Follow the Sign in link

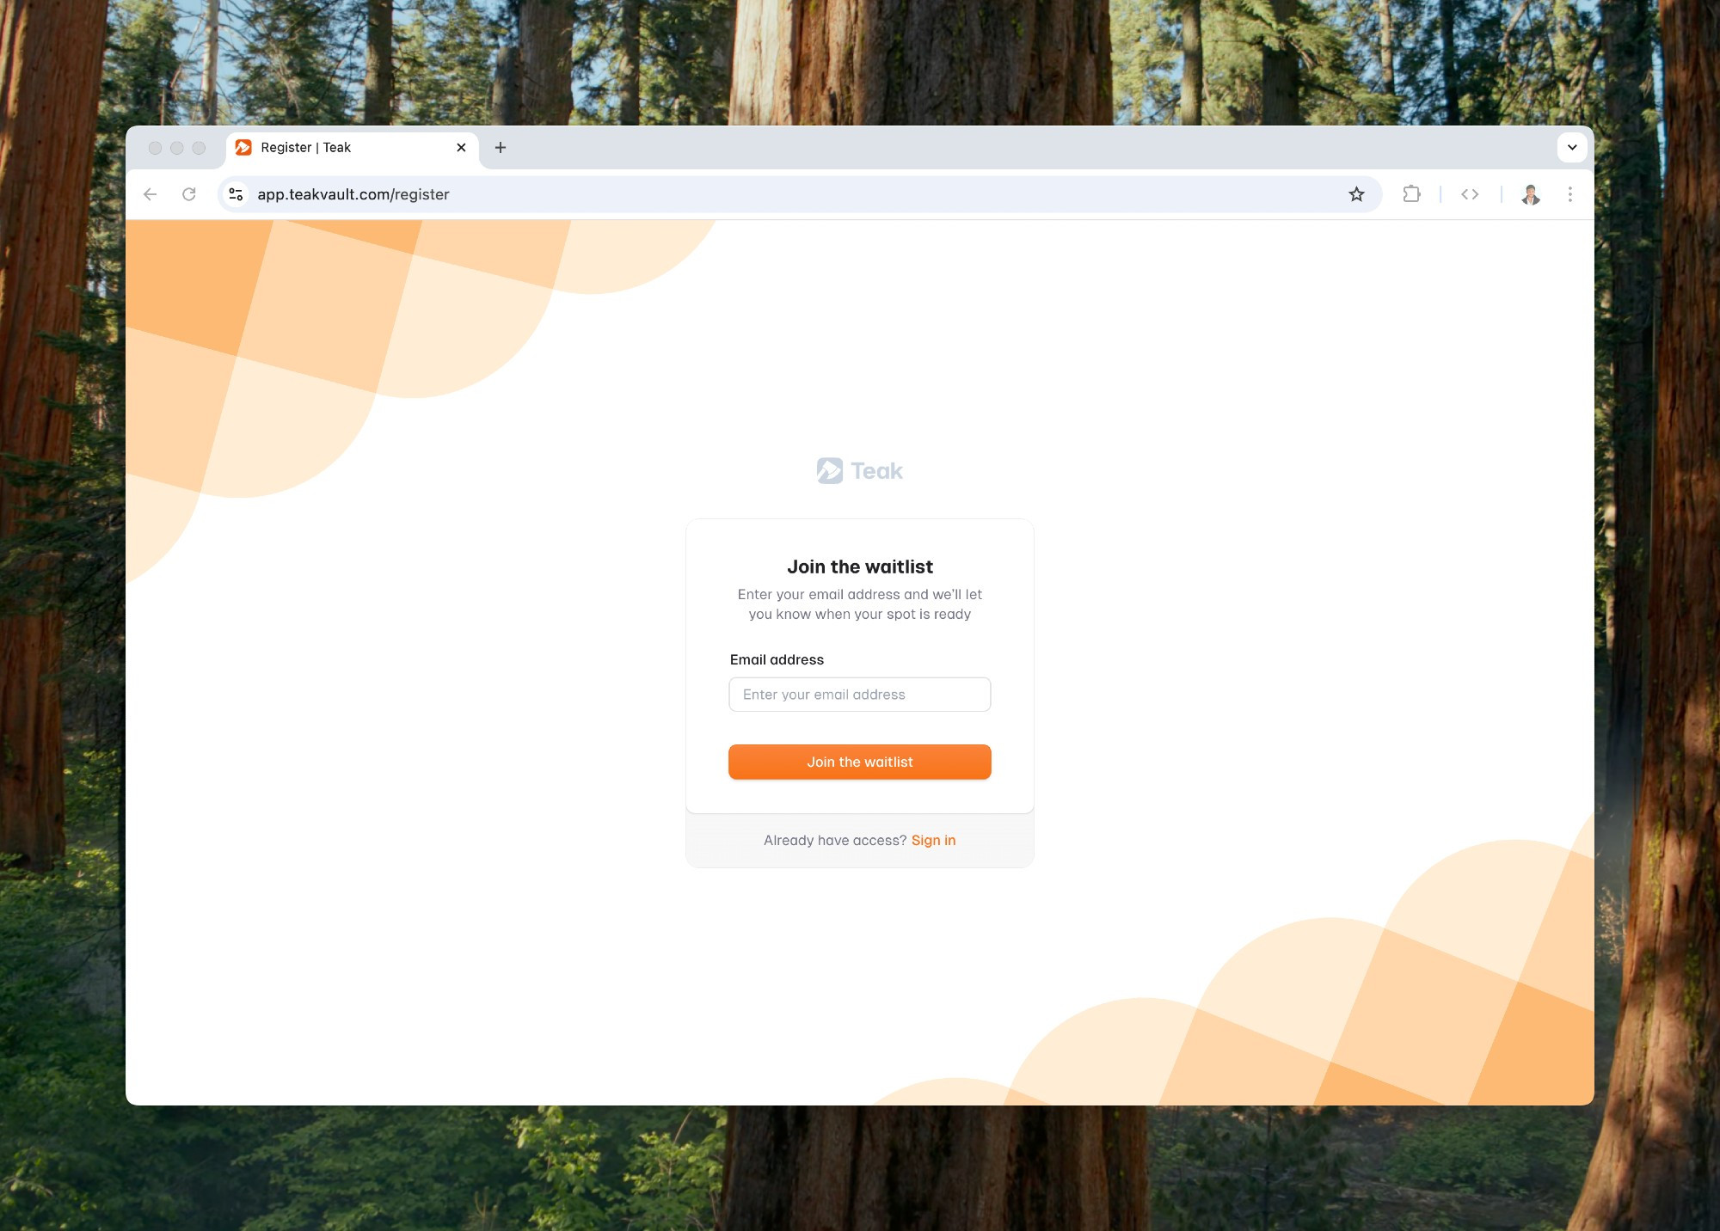coord(933,841)
